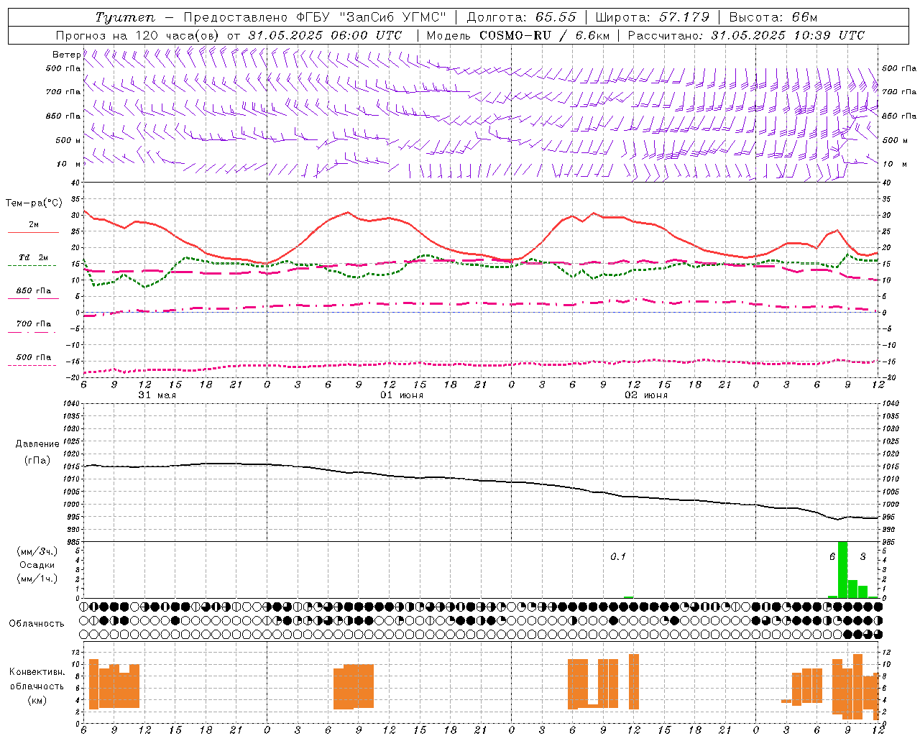This screenshot has width=920, height=736.
Task: Click the "Тем-ра(°C)" axis label
Action: click(34, 203)
